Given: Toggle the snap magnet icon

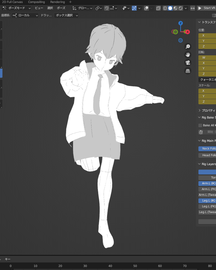Looking at the screenshot, I should pos(107,8).
